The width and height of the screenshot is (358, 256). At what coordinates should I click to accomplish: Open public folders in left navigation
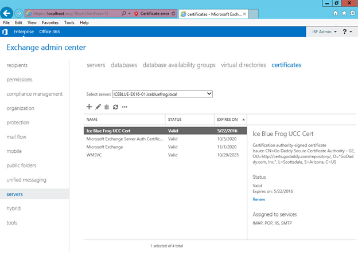[x=21, y=166]
